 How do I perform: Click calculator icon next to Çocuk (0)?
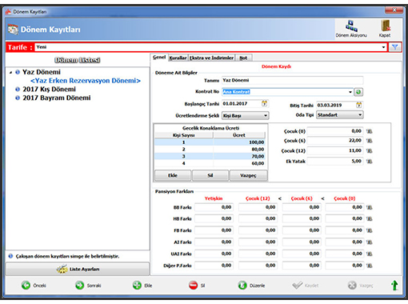370,131
